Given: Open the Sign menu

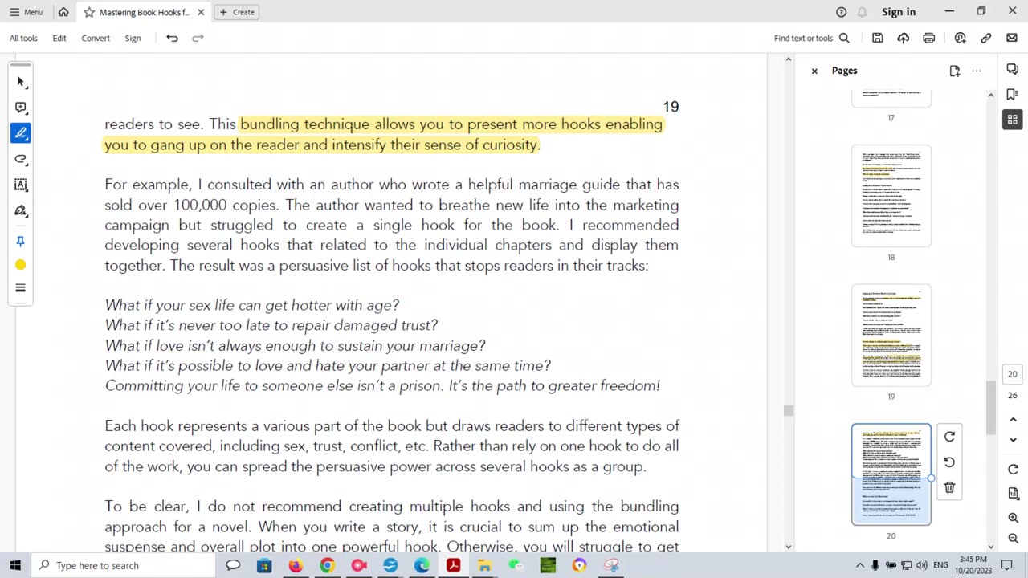Looking at the screenshot, I should click(x=133, y=38).
